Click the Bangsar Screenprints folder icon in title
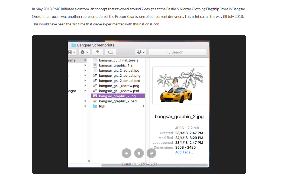This screenshot has height=181, width=284. pos(74,45)
